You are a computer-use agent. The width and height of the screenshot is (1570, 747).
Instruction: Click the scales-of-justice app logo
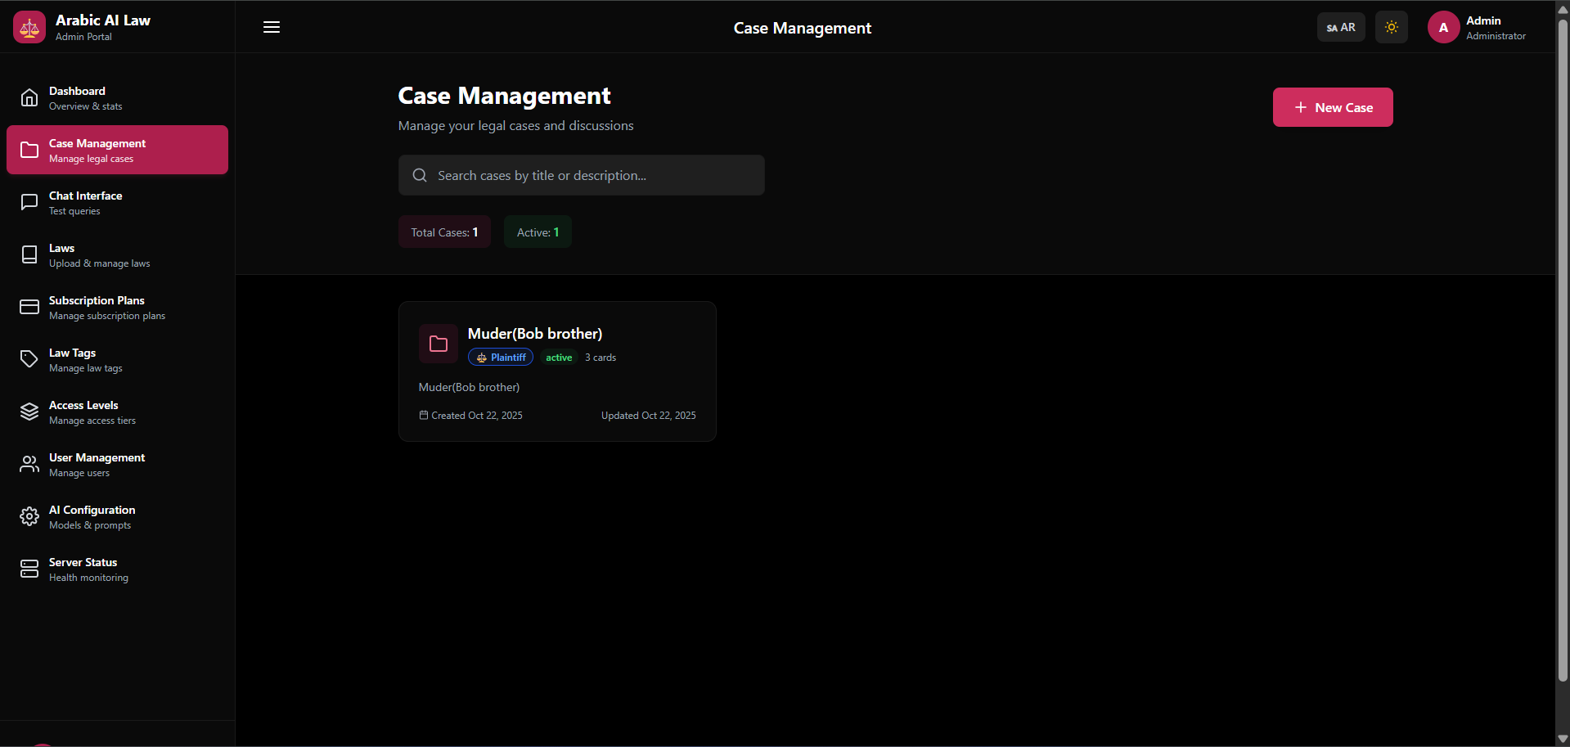tap(29, 28)
